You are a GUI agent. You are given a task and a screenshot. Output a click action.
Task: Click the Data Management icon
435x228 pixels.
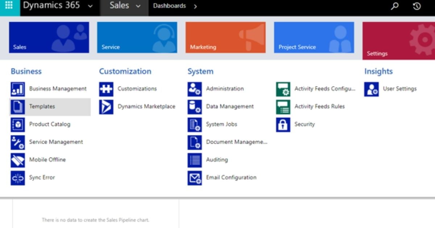(195, 107)
